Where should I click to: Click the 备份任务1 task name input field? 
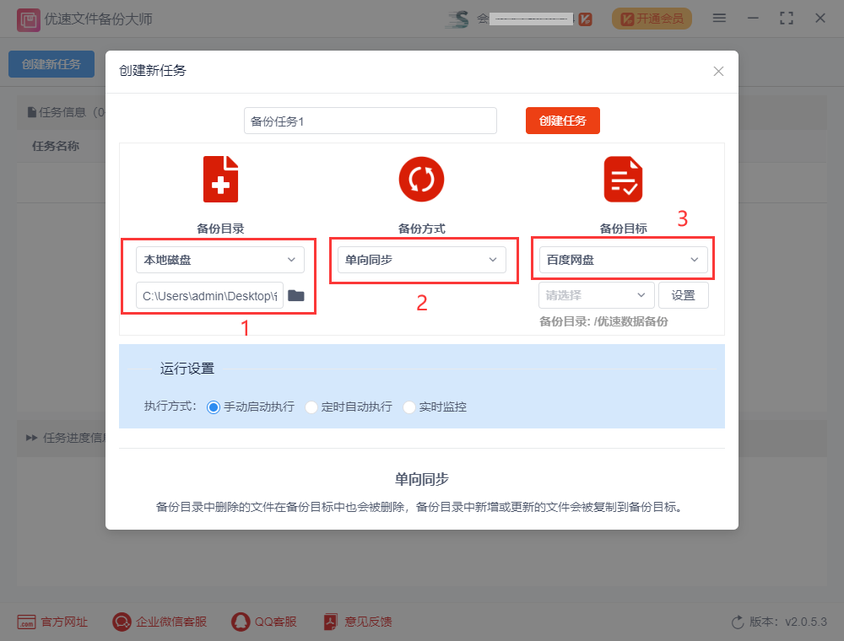pyautogui.click(x=369, y=121)
